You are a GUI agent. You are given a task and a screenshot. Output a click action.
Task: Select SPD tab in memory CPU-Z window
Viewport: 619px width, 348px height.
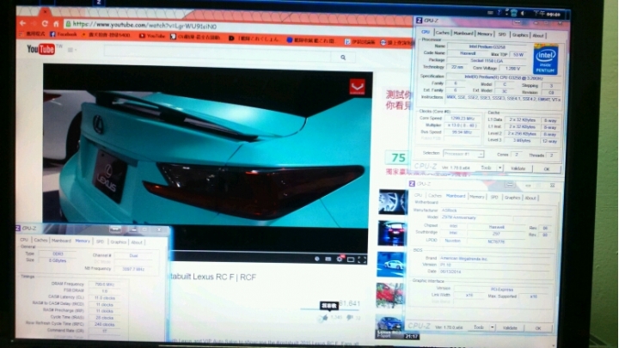pos(100,241)
